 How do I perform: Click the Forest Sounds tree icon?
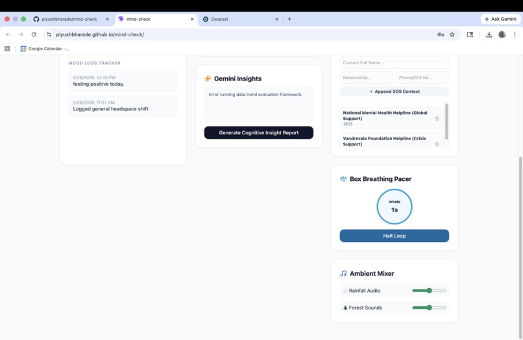click(345, 308)
